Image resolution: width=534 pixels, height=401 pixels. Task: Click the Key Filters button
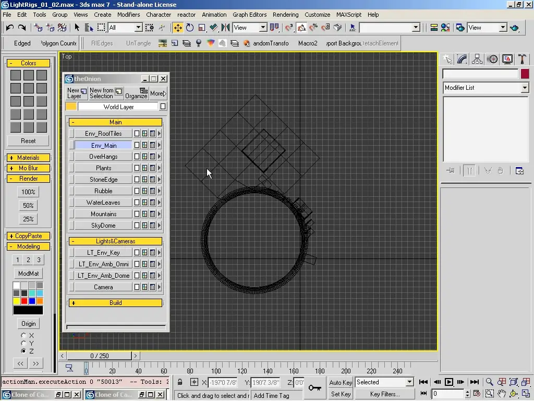pos(384,394)
